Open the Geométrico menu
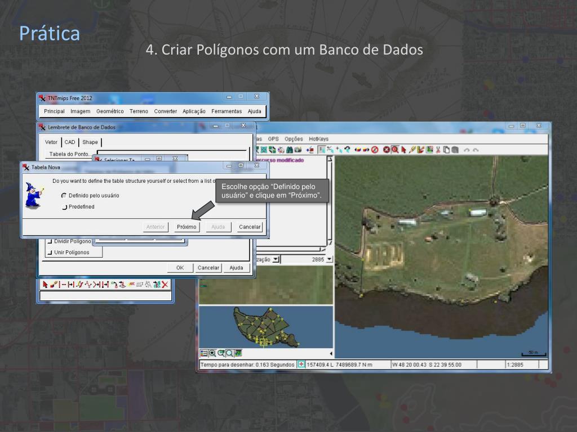Image resolution: width=577 pixels, height=432 pixels. click(x=110, y=111)
